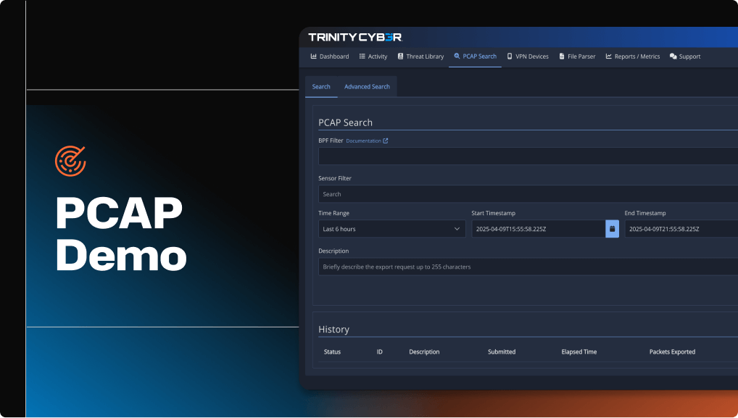The image size is (738, 418).
Task: Click the Description input field
Action: click(528, 267)
